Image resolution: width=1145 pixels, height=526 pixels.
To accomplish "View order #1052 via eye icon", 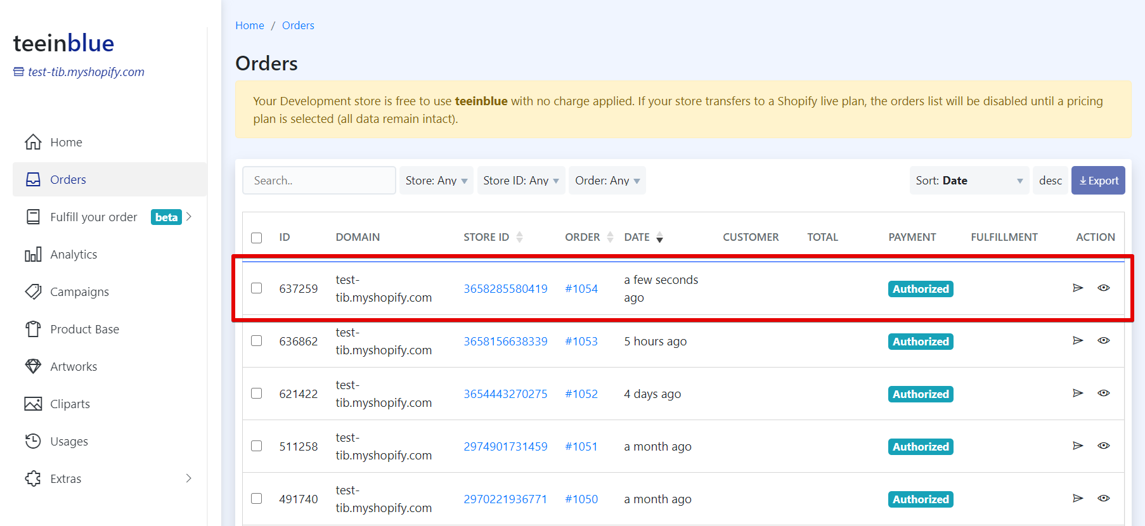I will pyautogui.click(x=1104, y=393).
